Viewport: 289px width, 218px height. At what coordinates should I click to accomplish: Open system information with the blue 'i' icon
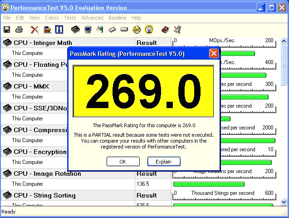tap(59, 30)
